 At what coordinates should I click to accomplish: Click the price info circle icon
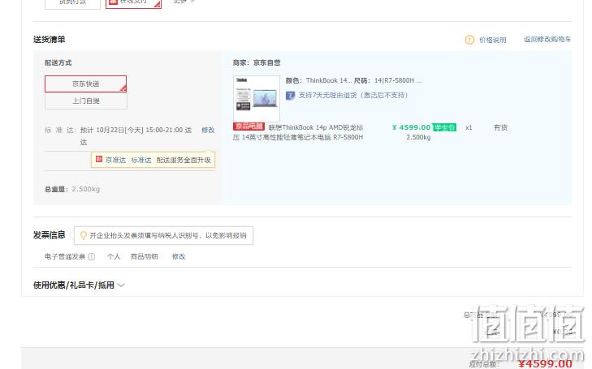[x=469, y=40]
